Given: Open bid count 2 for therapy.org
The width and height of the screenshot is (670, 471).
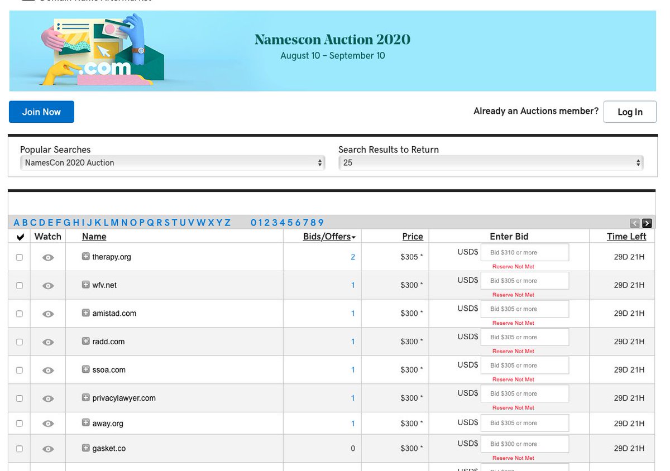Looking at the screenshot, I should [353, 257].
